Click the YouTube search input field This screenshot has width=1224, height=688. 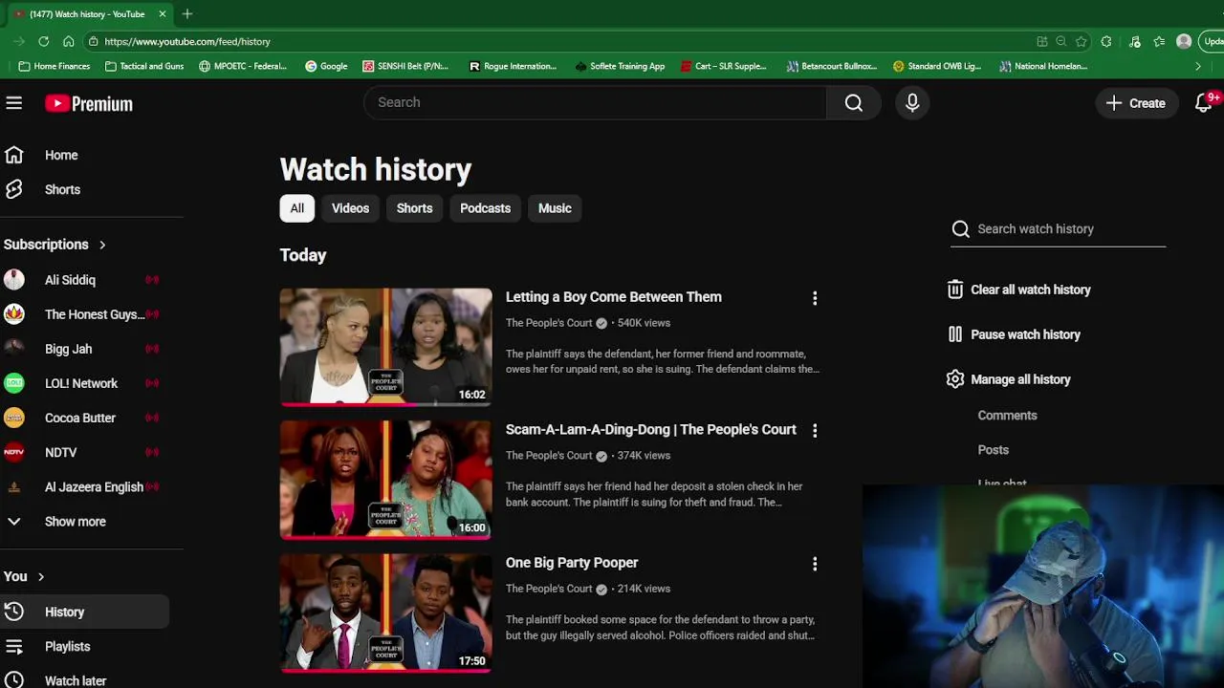(x=595, y=102)
